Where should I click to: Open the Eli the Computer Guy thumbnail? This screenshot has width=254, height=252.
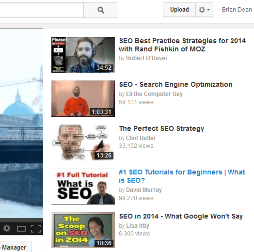tap(83, 98)
